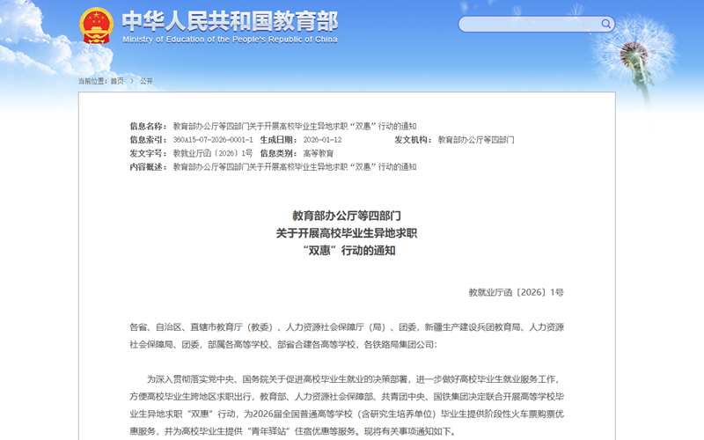This screenshot has height=440, width=704.
Task: Click the breadcrumb arrow separator
Action: pos(132,81)
